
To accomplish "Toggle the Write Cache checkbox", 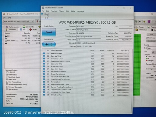I will (7, 79).
